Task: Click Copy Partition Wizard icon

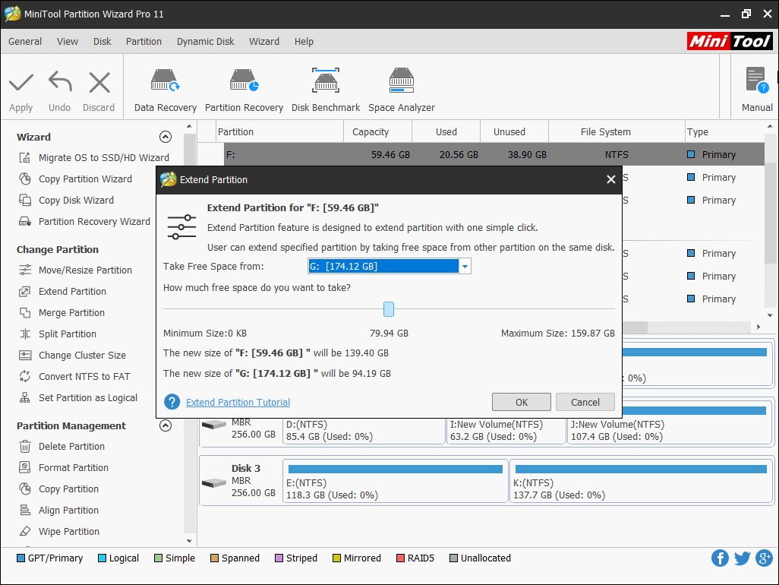Action: [25, 179]
